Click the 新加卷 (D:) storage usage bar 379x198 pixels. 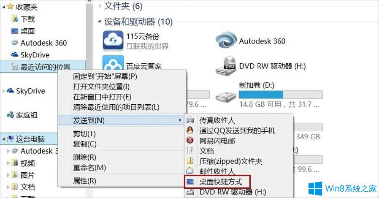(280, 94)
